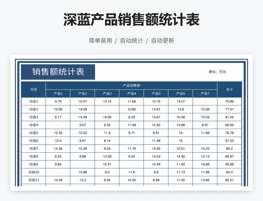The width and height of the screenshot is (263, 201).
Task: Click cell 8.25 in 分店3 row
Action: coord(131,117)
